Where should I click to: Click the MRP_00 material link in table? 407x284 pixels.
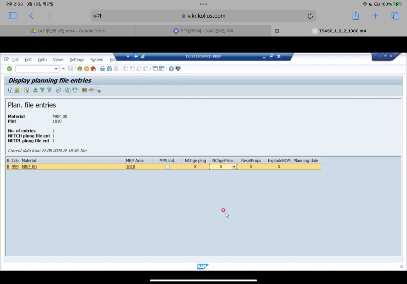pyautogui.click(x=29, y=167)
